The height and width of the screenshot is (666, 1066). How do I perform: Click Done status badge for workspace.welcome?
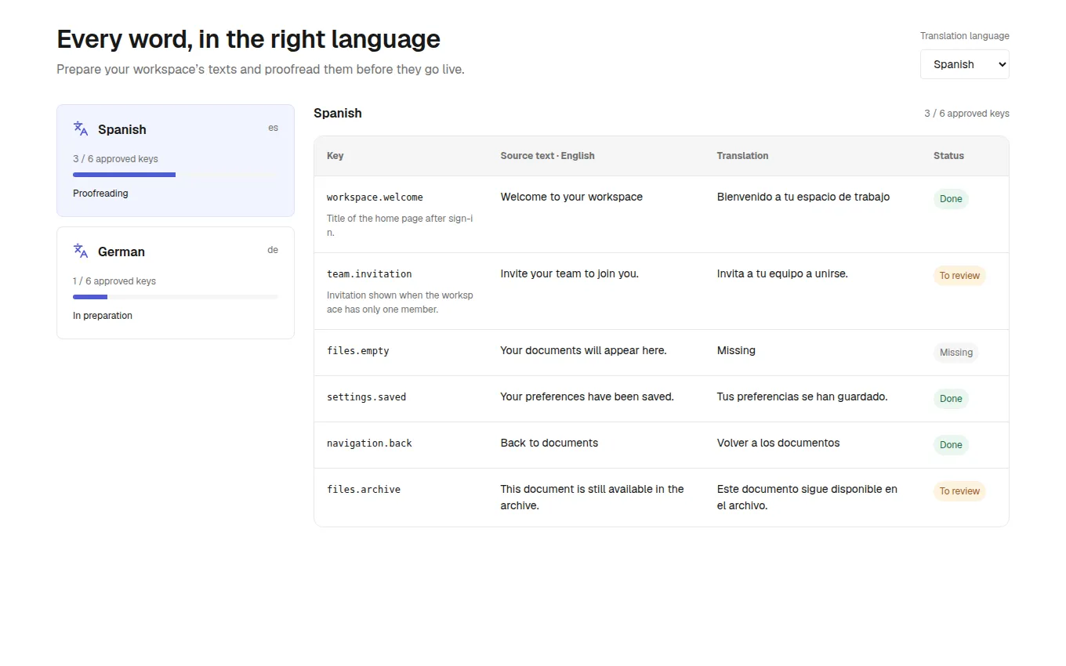click(x=951, y=199)
